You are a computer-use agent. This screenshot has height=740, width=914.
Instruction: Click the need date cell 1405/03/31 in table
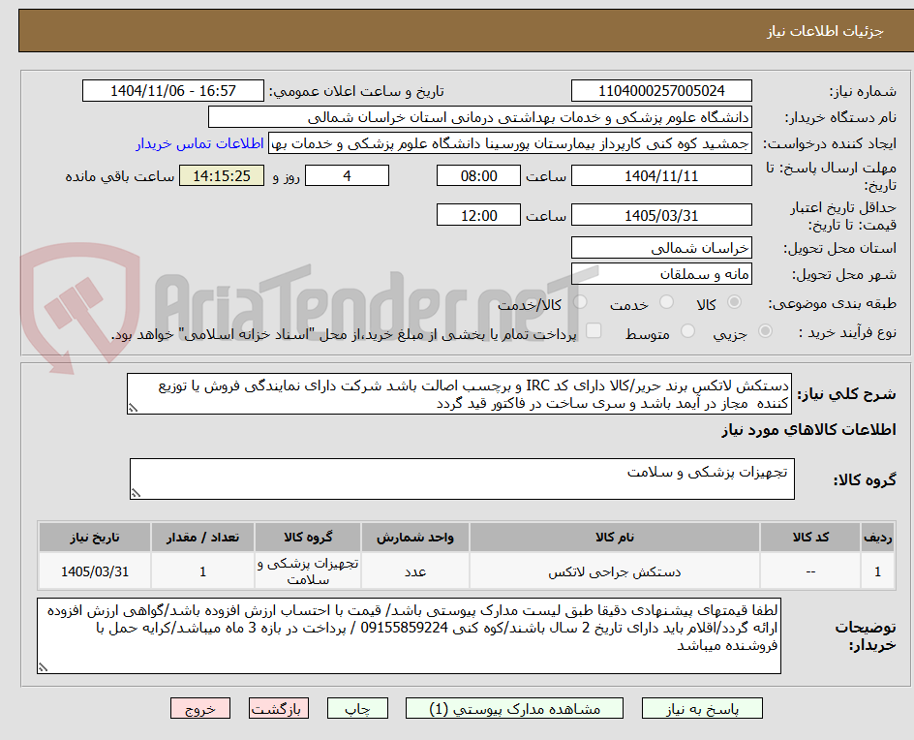pos(95,571)
